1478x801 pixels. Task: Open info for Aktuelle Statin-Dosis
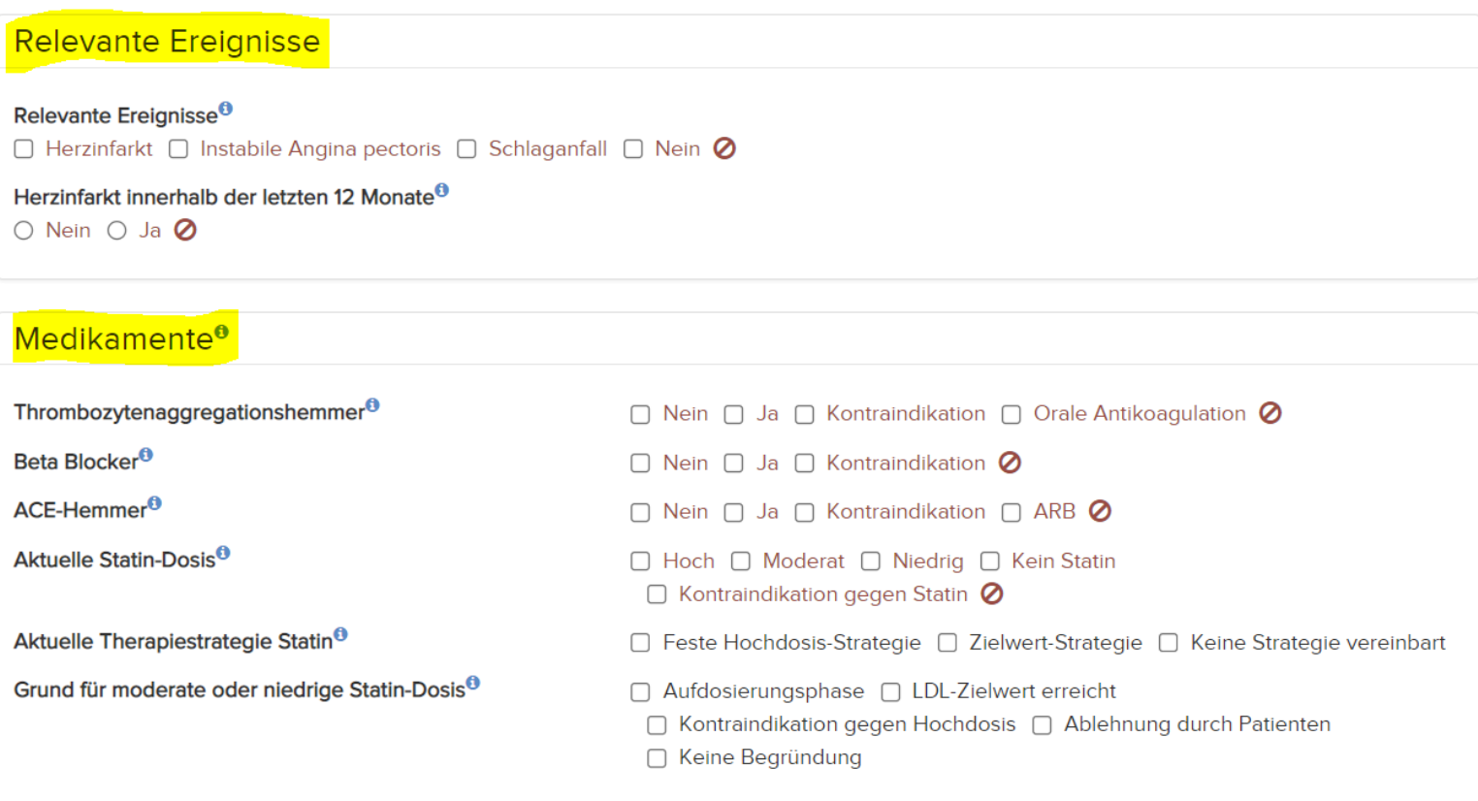tap(223, 553)
